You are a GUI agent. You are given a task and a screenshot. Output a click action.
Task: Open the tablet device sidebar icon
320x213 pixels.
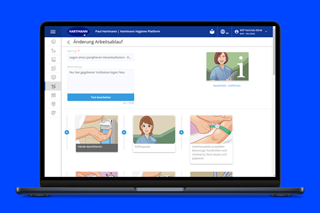[x=53, y=60]
